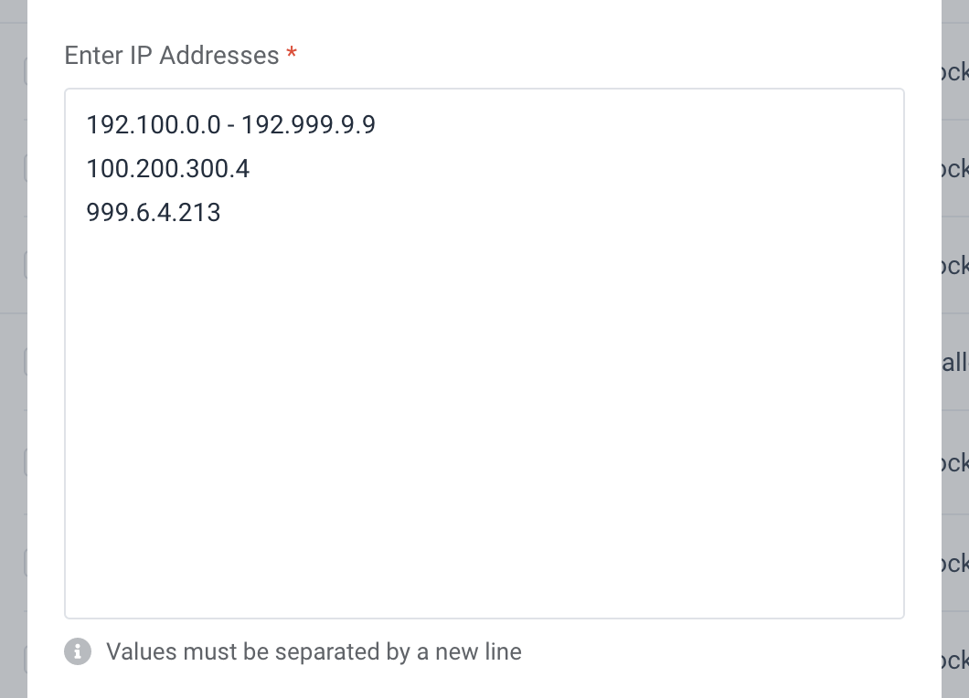Click the 192.100.0.0 start address
Viewport: 969px width, 698px height.
(154, 125)
